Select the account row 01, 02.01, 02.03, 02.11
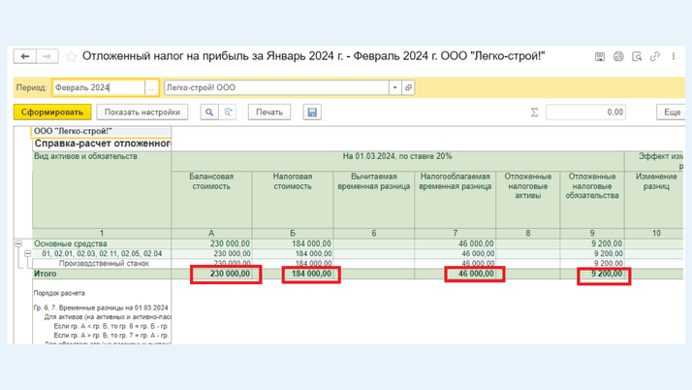This screenshot has width=692, height=390. pyautogui.click(x=102, y=253)
